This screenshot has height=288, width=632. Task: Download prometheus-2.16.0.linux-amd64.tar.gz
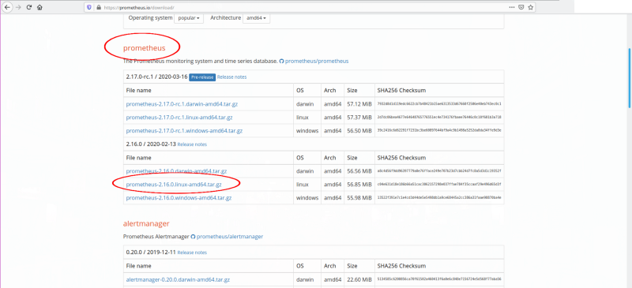[x=174, y=185]
